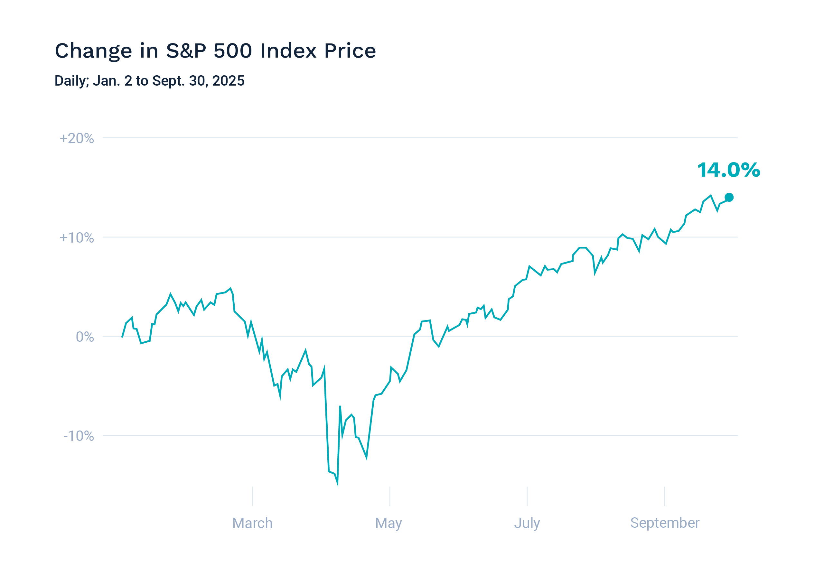This screenshot has width=824, height=565.
Task: Click the -10% y-axis label
Action: tap(78, 436)
